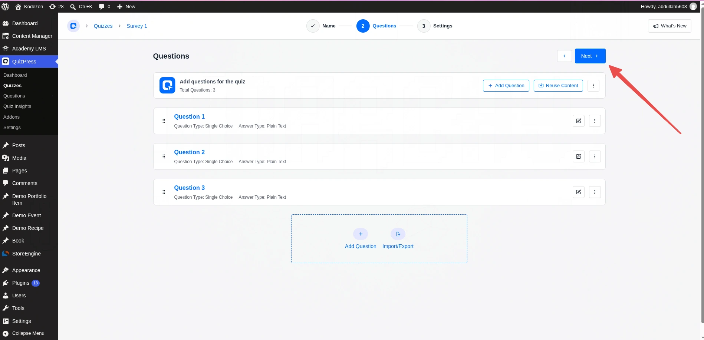Open the 28 pending updates icon
704x340 pixels.
coord(56,6)
